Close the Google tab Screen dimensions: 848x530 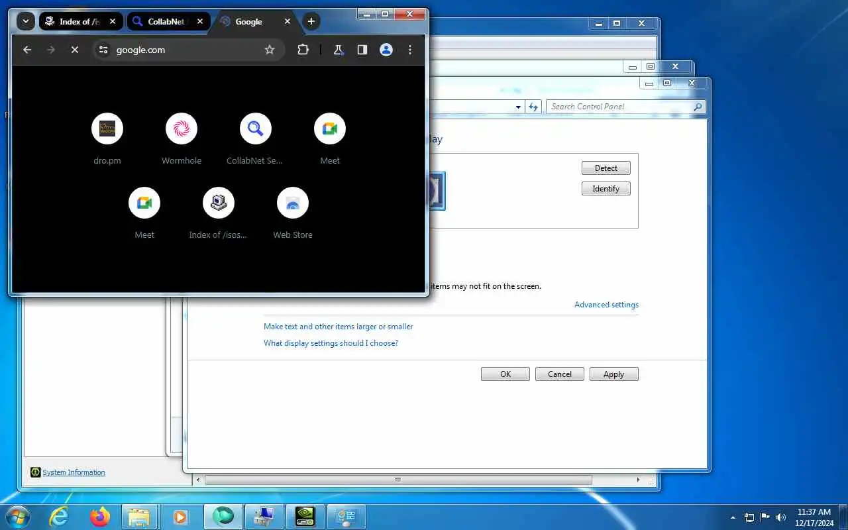coord(288,21)
